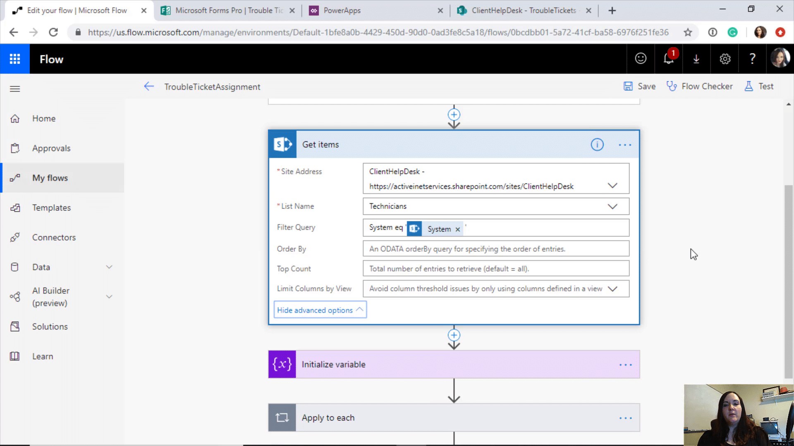Close the Microsoft Forms Pro tab
794x446 pixels.
point(292,11)
